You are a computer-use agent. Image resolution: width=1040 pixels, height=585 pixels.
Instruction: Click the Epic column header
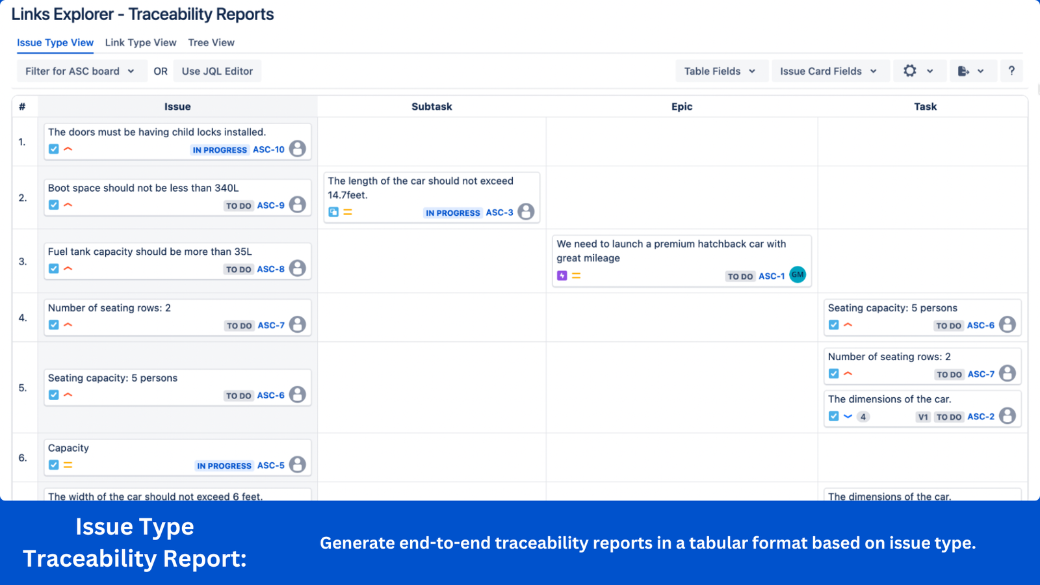coord(682,107)
